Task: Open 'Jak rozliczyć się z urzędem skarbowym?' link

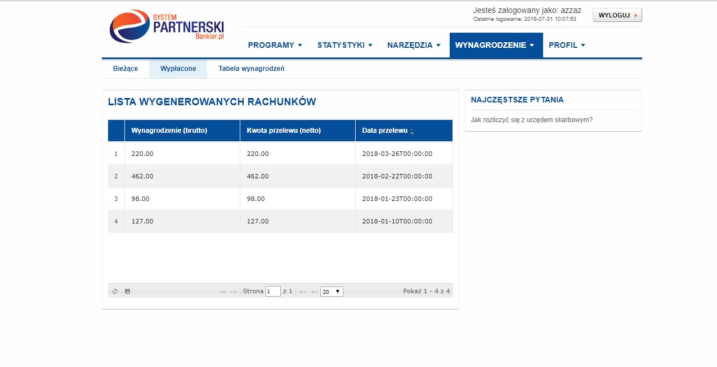Action: click(532, 120)
